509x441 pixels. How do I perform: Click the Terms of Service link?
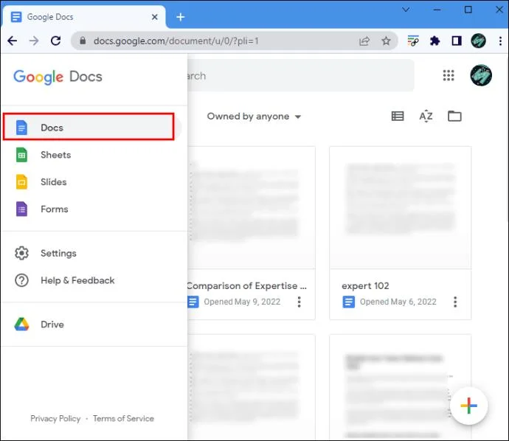coord(123,419)
